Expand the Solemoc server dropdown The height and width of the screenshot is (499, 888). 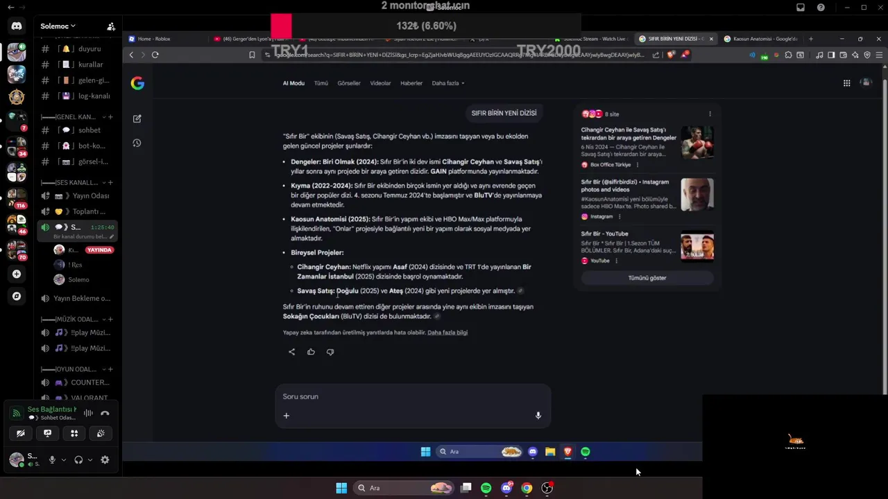(58, 26)
